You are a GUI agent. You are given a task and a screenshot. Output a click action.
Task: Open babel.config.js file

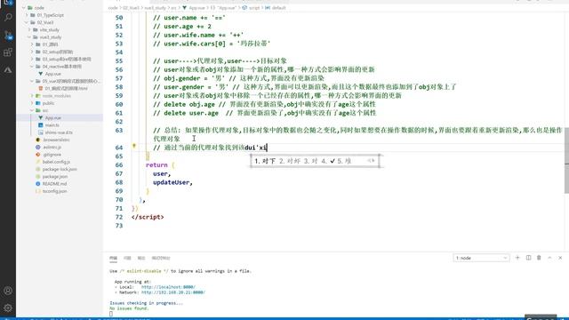(56, 162)
